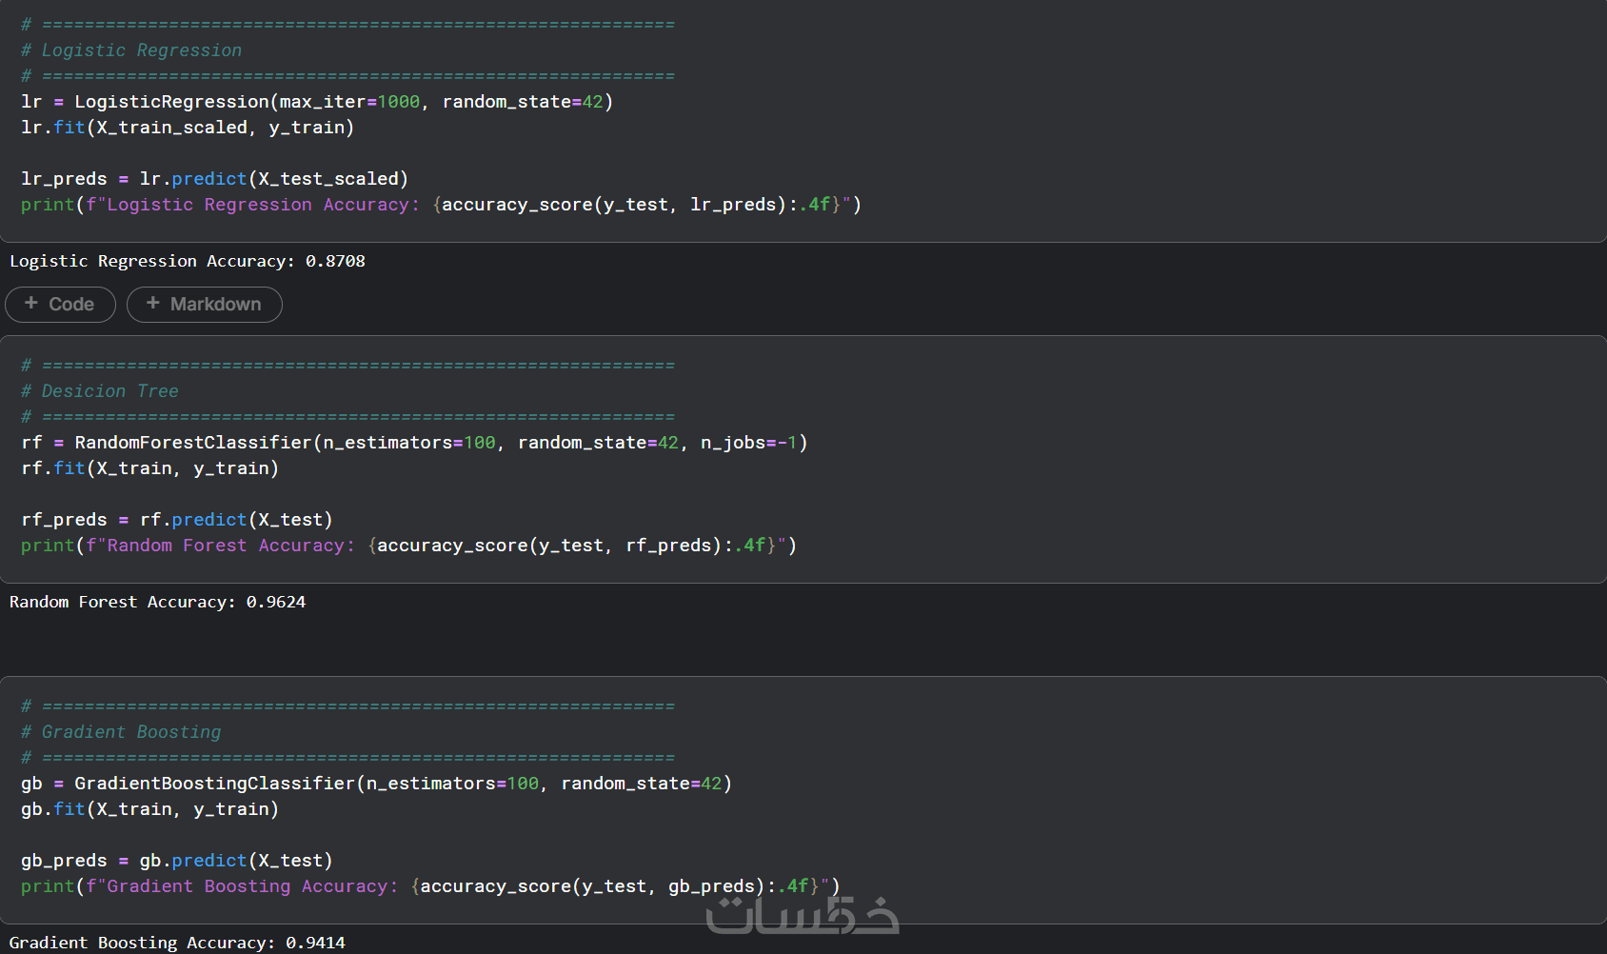The image size is (1607, 954).
Task: Select the Gradient Boosting Accuracy 0.9414 output
Action: click(177, 943)
